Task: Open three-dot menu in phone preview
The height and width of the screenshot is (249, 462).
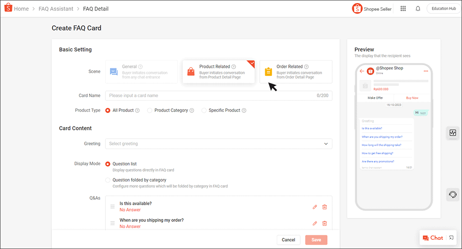Action: (x=426, y=71)
